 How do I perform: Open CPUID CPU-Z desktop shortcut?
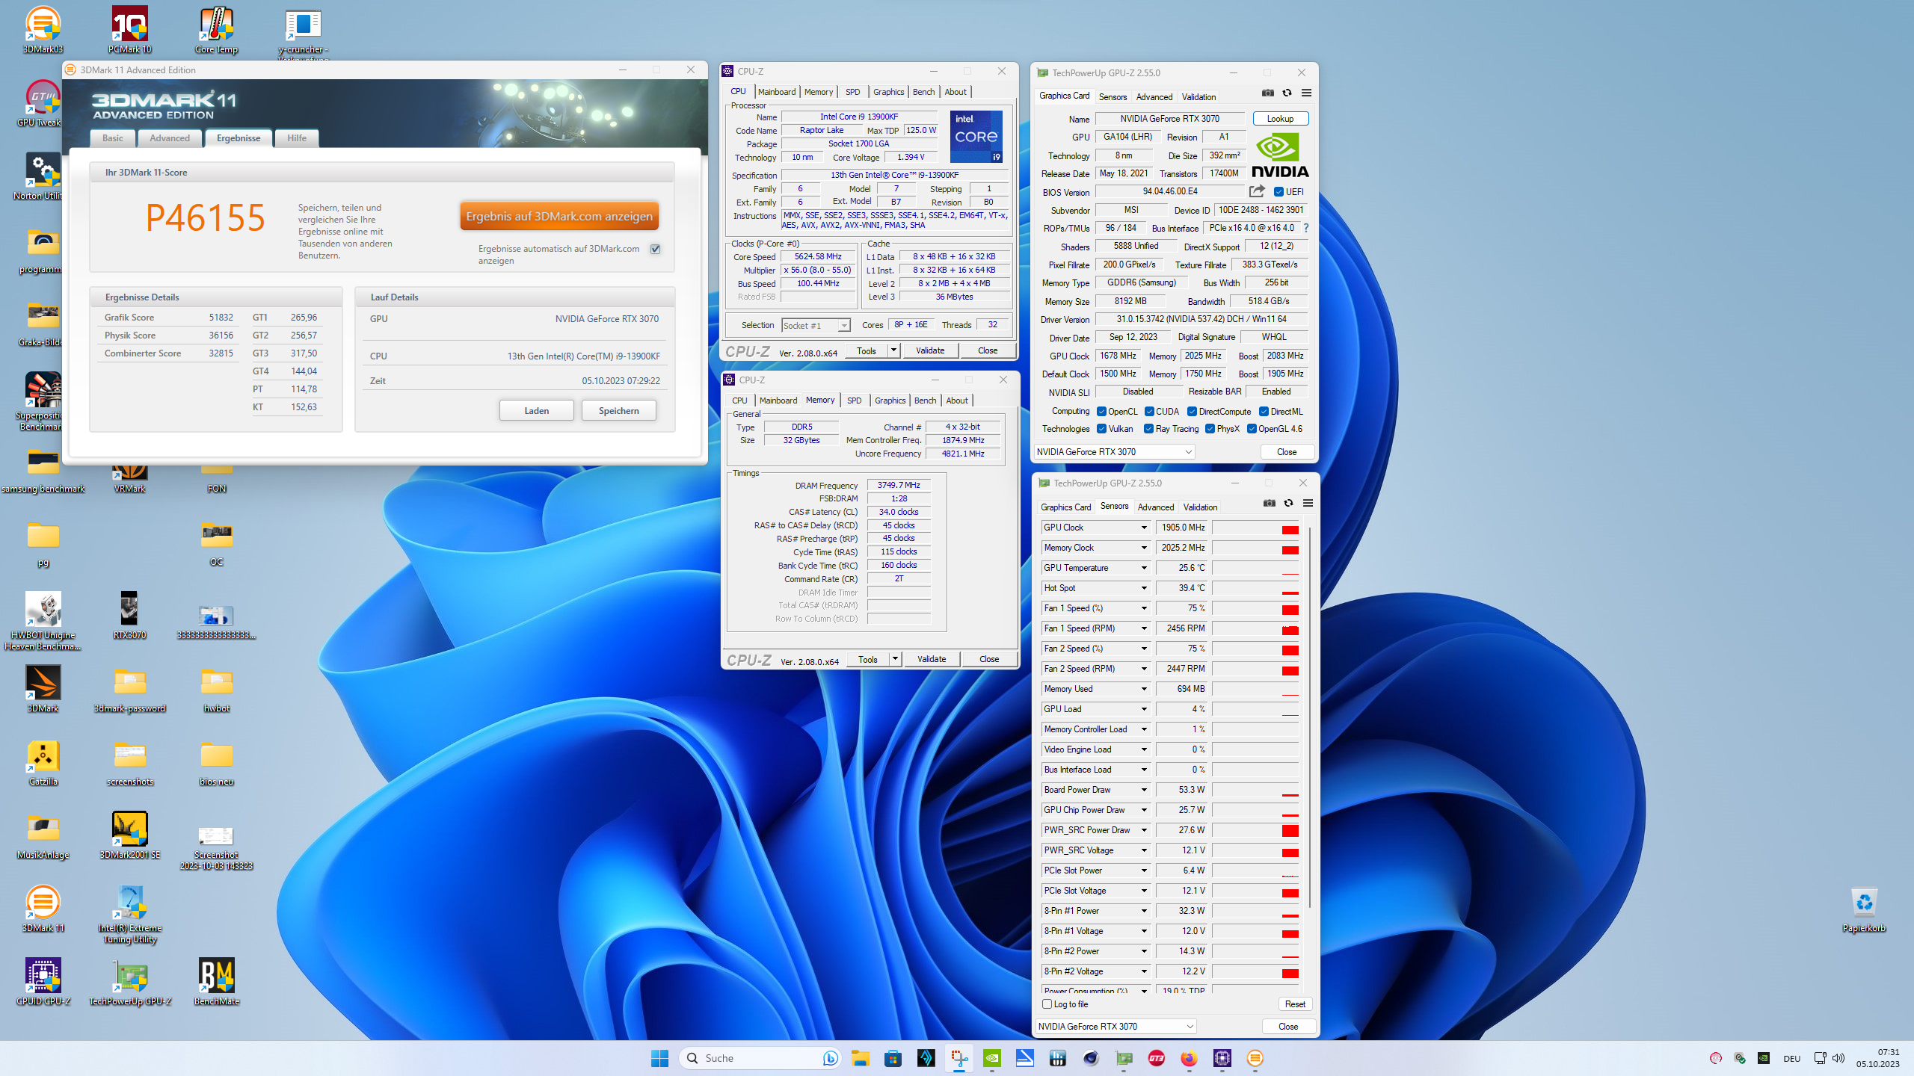click(43, 982)
